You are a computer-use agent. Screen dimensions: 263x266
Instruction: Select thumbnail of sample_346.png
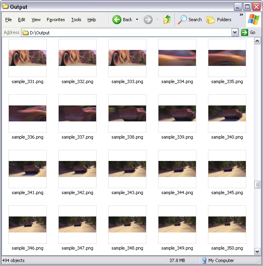(28, 224)
